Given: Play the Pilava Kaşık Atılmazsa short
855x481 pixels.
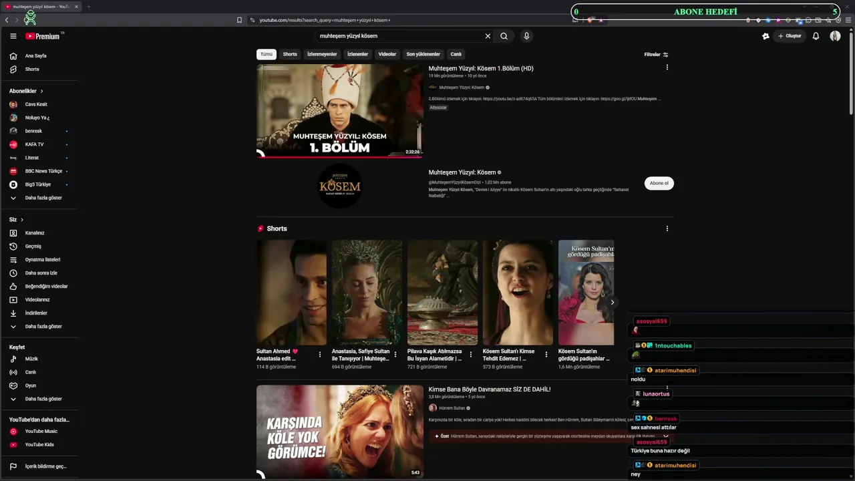Looking at the screenshot, I should point(443,293).
